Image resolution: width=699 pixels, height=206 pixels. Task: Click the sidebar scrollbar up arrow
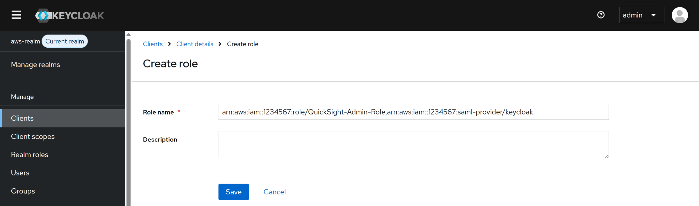click(128, 35)
